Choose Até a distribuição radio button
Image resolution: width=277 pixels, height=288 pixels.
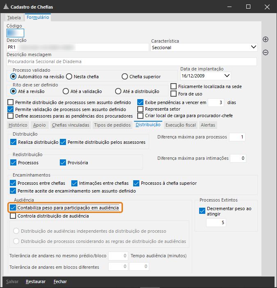(119, 91)
